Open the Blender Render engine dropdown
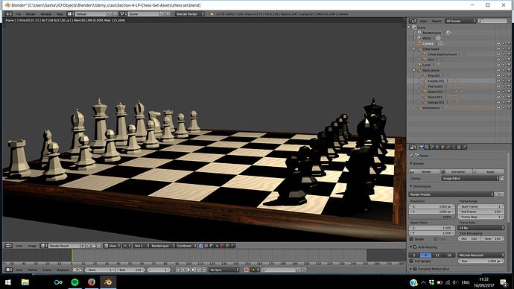The width and height of the screenshot is (514, 289). (x=190, y=14)
